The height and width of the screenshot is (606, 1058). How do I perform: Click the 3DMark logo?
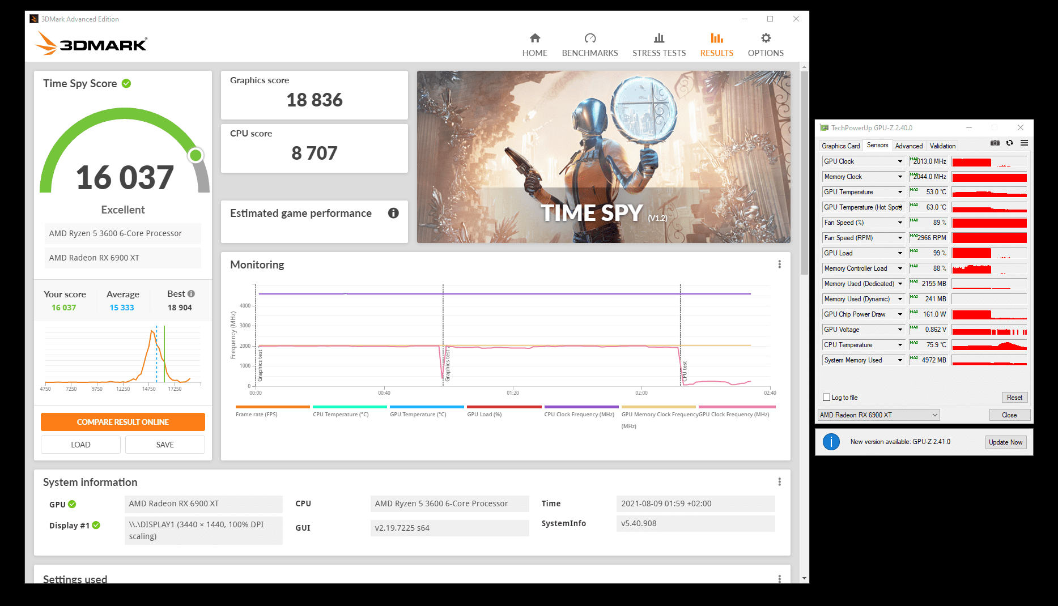pos(91,44)
